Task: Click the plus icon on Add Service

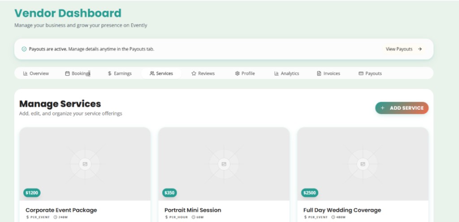Action: tap(382, 108)
